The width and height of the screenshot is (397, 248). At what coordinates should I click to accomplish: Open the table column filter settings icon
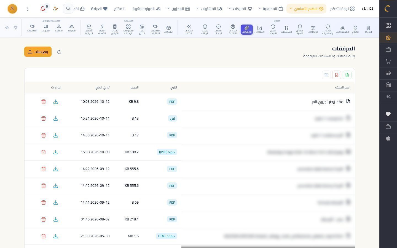(x=326, y=75)
